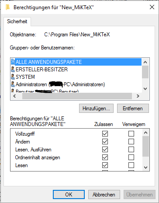Click permissions list scroll down arrow
This screenshot has height=203, width=159.
146,168
